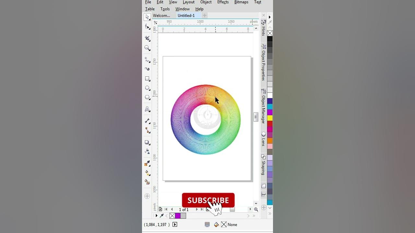Select the Shape edit tool
Screen dimensions: 415x233
coord(147,27)
